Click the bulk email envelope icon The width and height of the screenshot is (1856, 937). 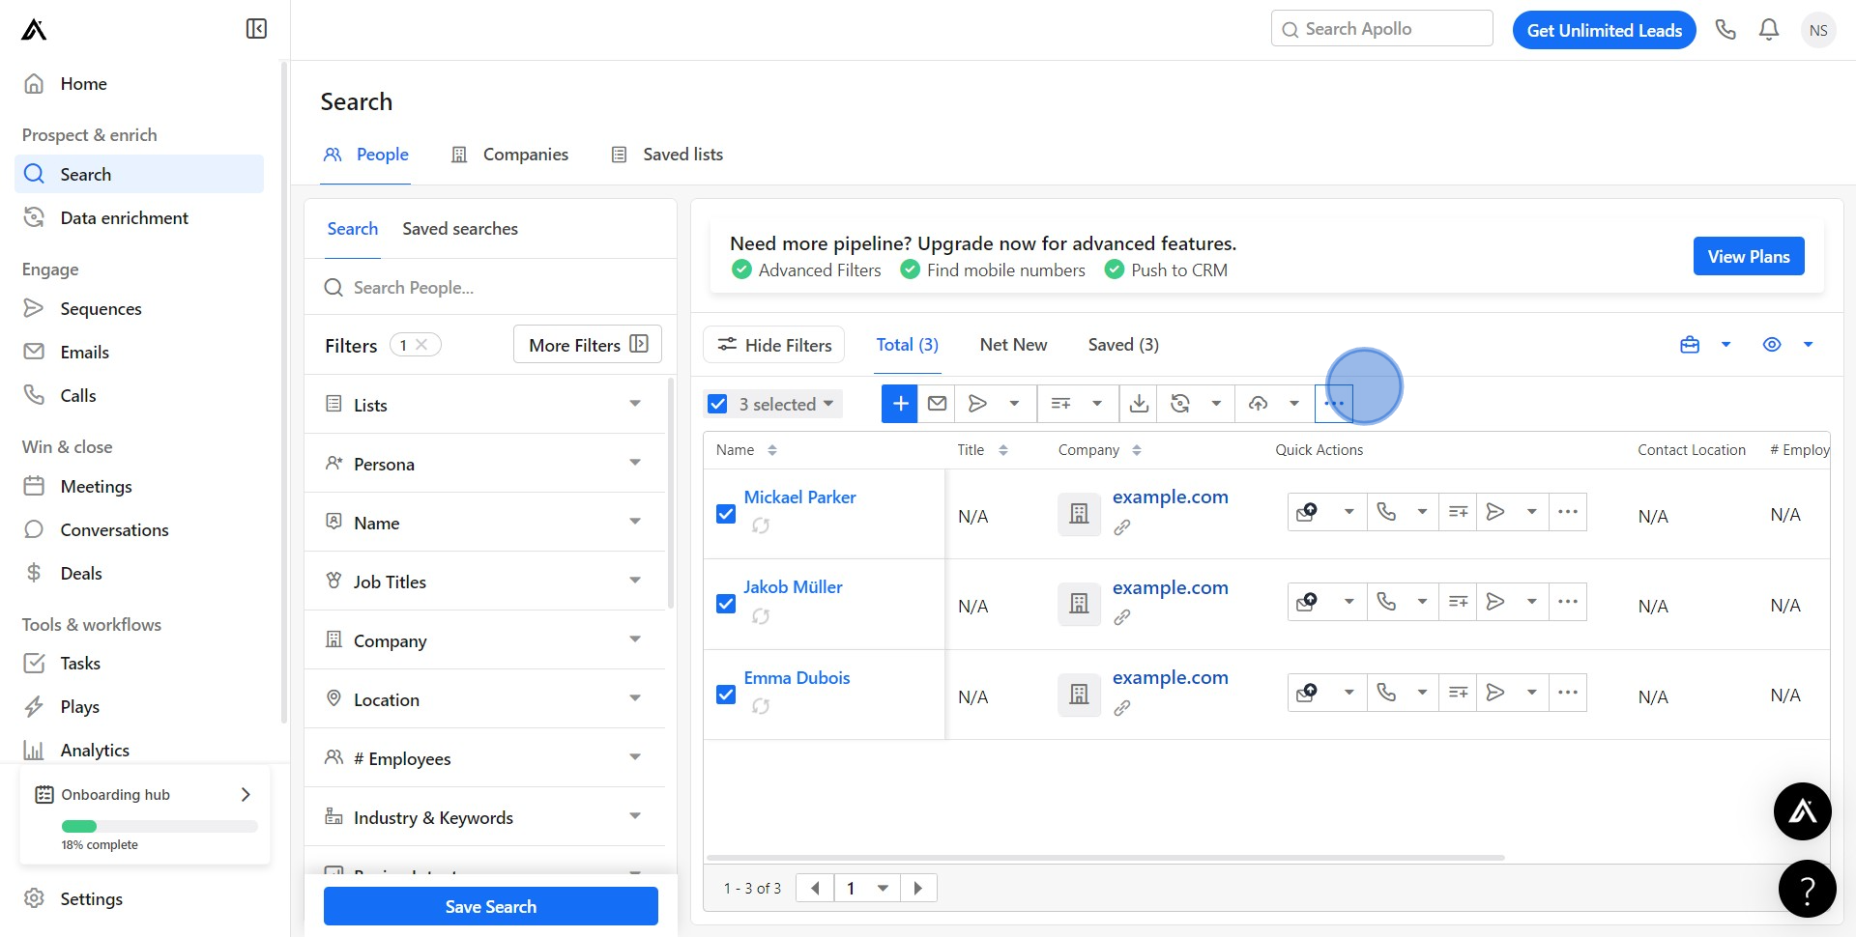click(937, 404)
